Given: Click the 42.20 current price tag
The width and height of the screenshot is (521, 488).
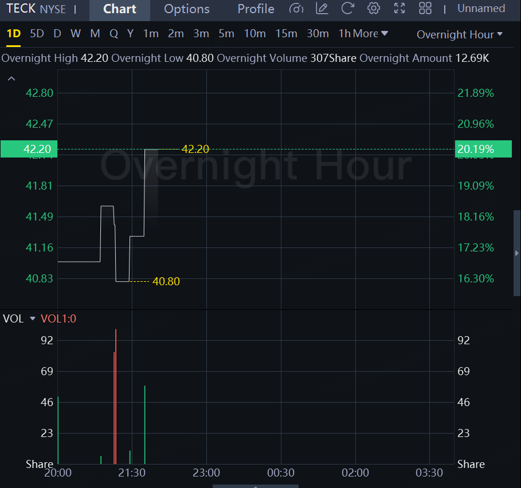Looking at the screenshot, I should (29, 149).
